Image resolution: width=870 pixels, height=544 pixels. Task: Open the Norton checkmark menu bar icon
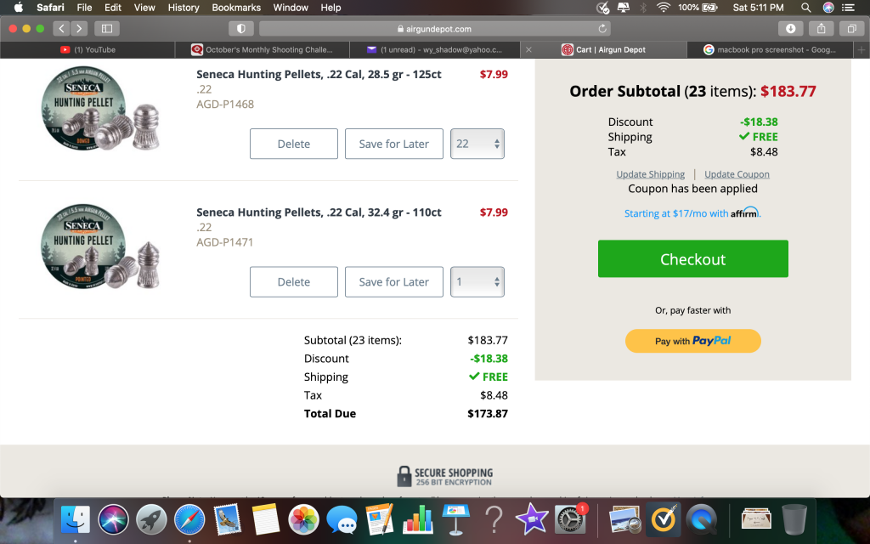click(x=602, y=7)
